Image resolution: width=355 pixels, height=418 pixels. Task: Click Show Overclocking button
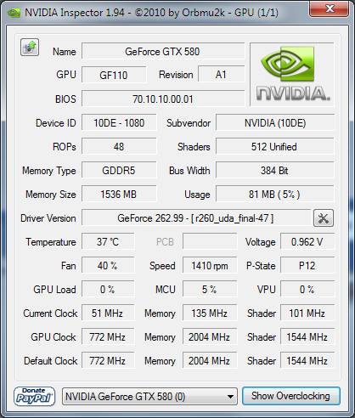tap(291, 396)
